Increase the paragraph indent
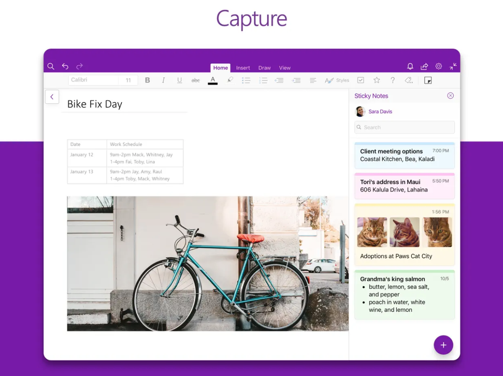 point(296,80)
